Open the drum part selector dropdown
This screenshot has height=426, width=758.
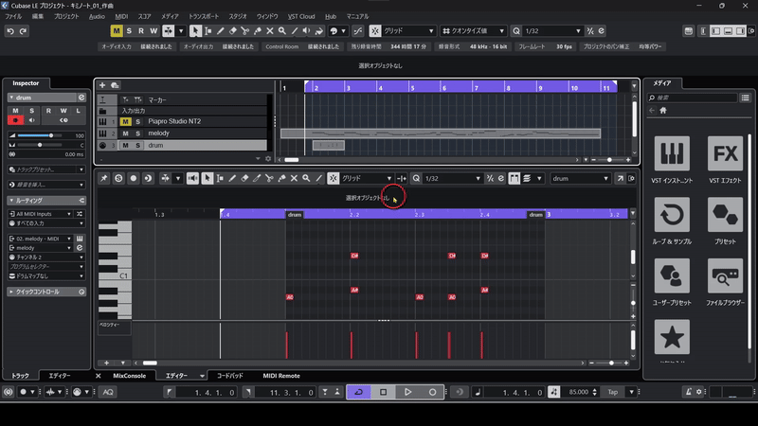point(580,178)
